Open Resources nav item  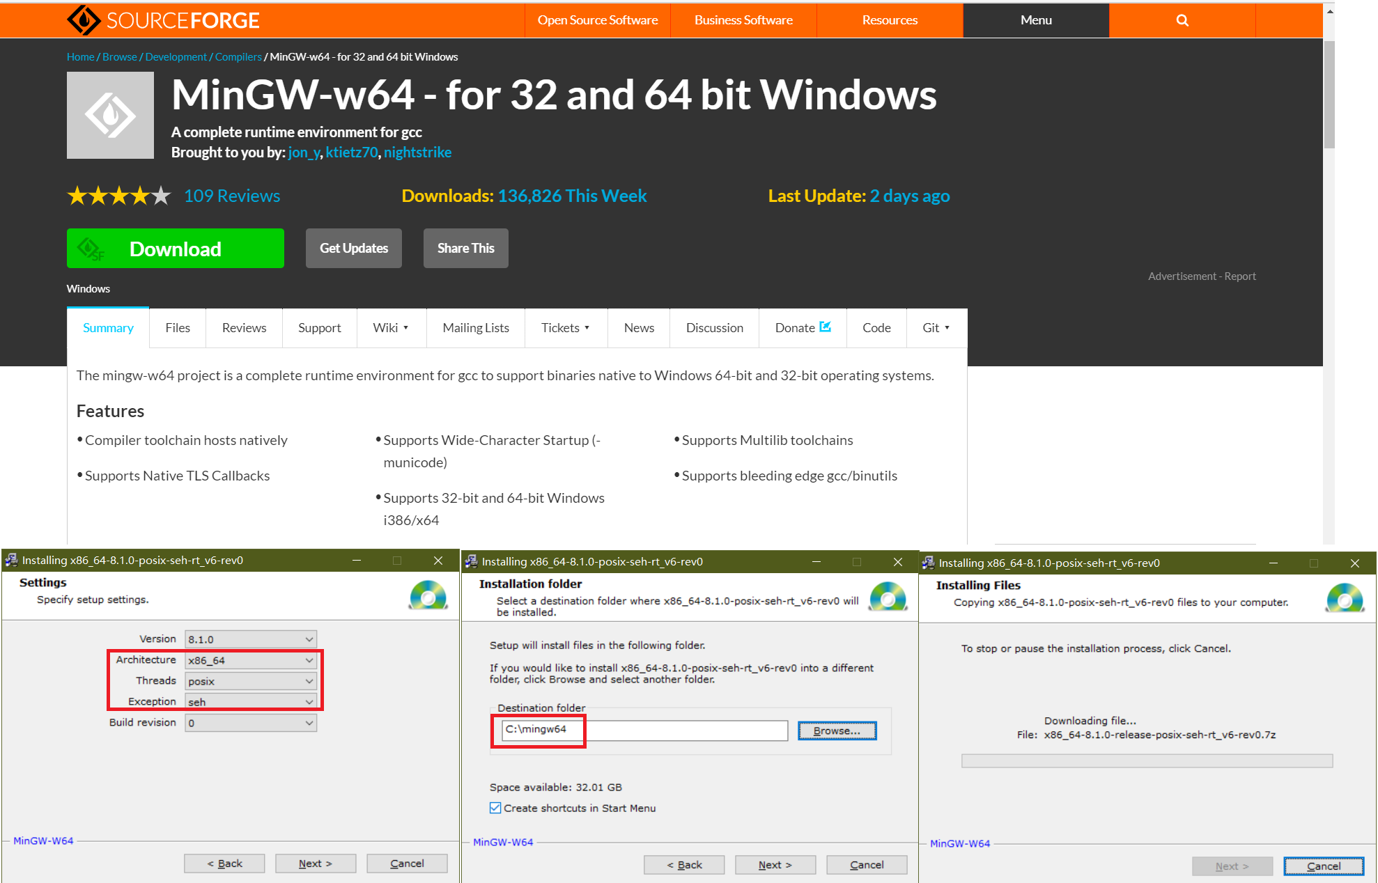point(890,20)
